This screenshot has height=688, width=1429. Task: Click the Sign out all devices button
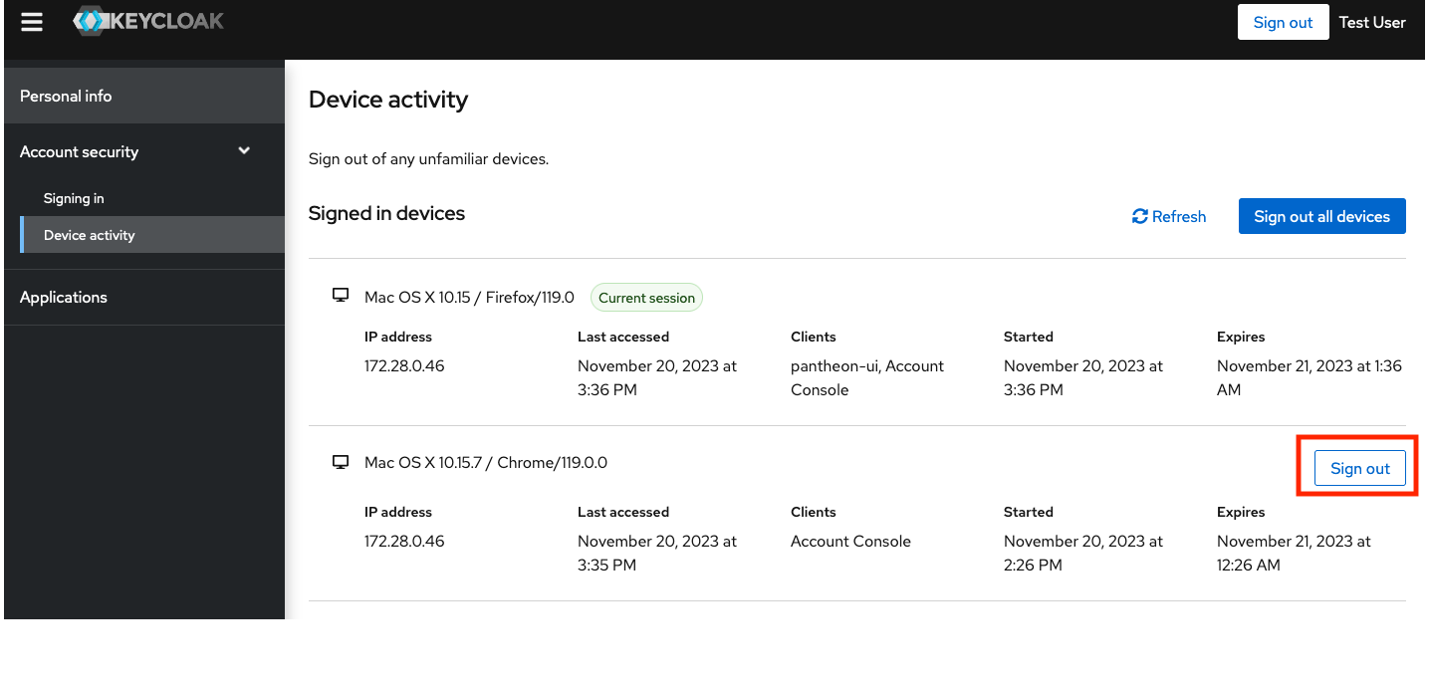tap(1321, 217)
